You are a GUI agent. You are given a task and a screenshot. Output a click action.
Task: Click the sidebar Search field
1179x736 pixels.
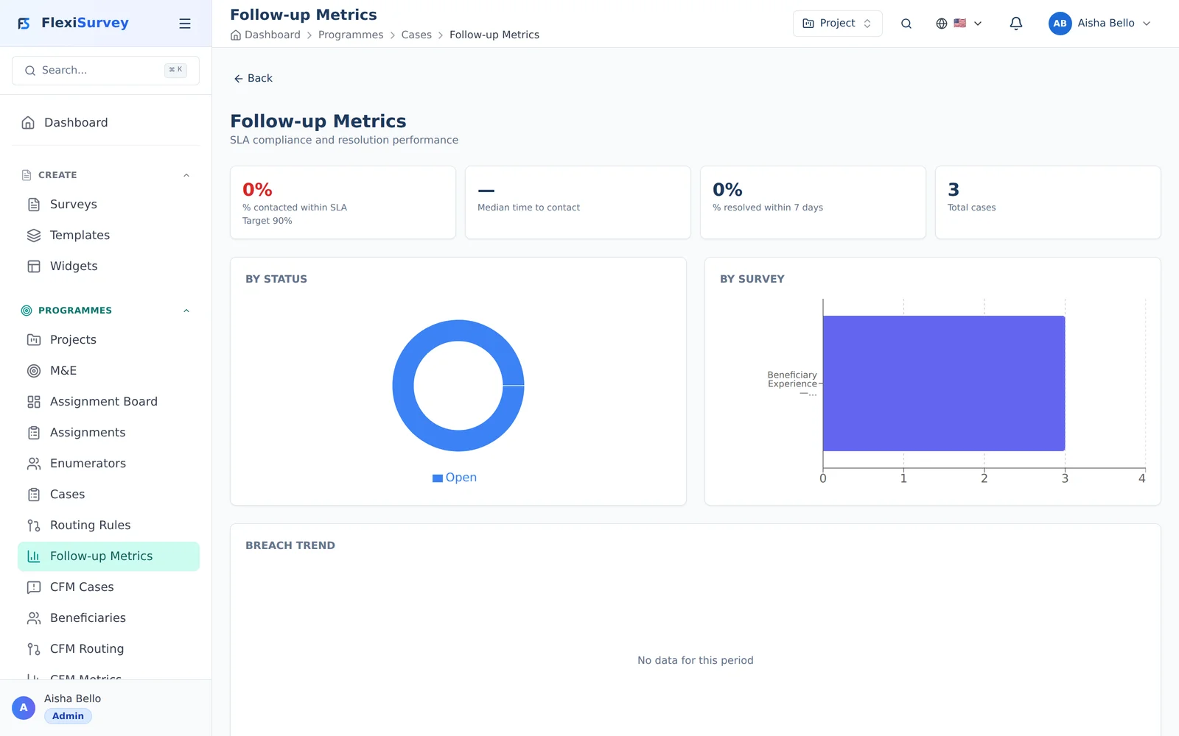click(105, 71)
